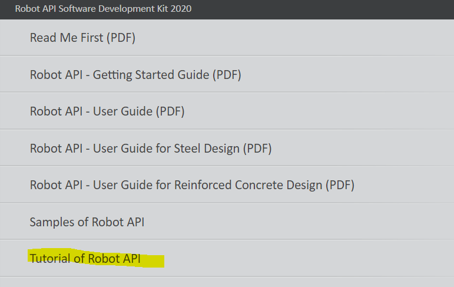Click the Robot API Software Development Kit 2020 header
Screen dimensions: 454x287
point(103,9)
